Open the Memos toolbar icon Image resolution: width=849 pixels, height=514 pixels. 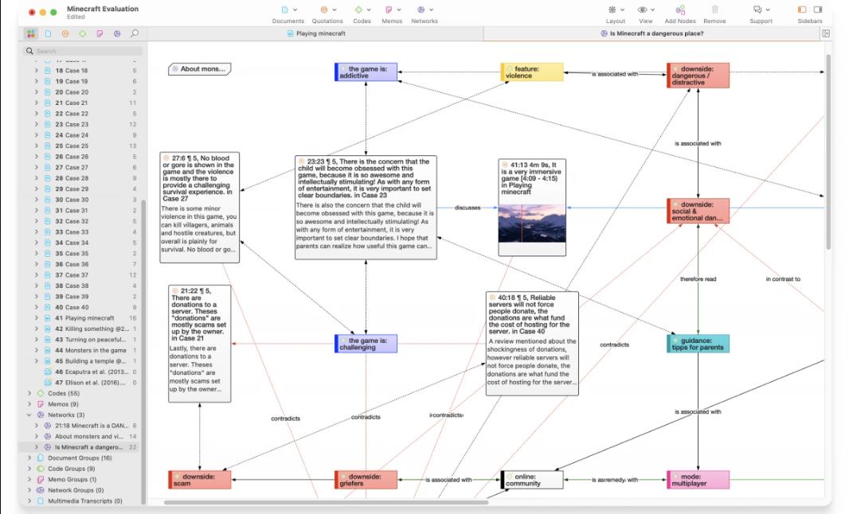(x=388, y=10)
